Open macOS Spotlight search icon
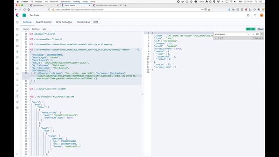279x157 pixels. pos(256,1)
